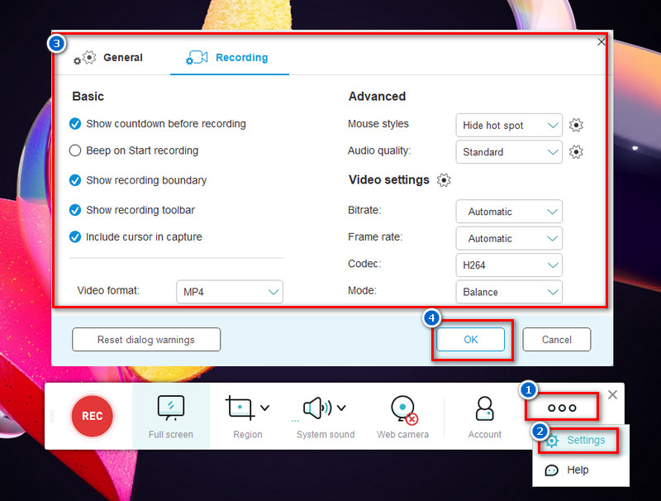Select Full screen capture mode
This screenshot has height=501, width=661.
pos(171,416)
